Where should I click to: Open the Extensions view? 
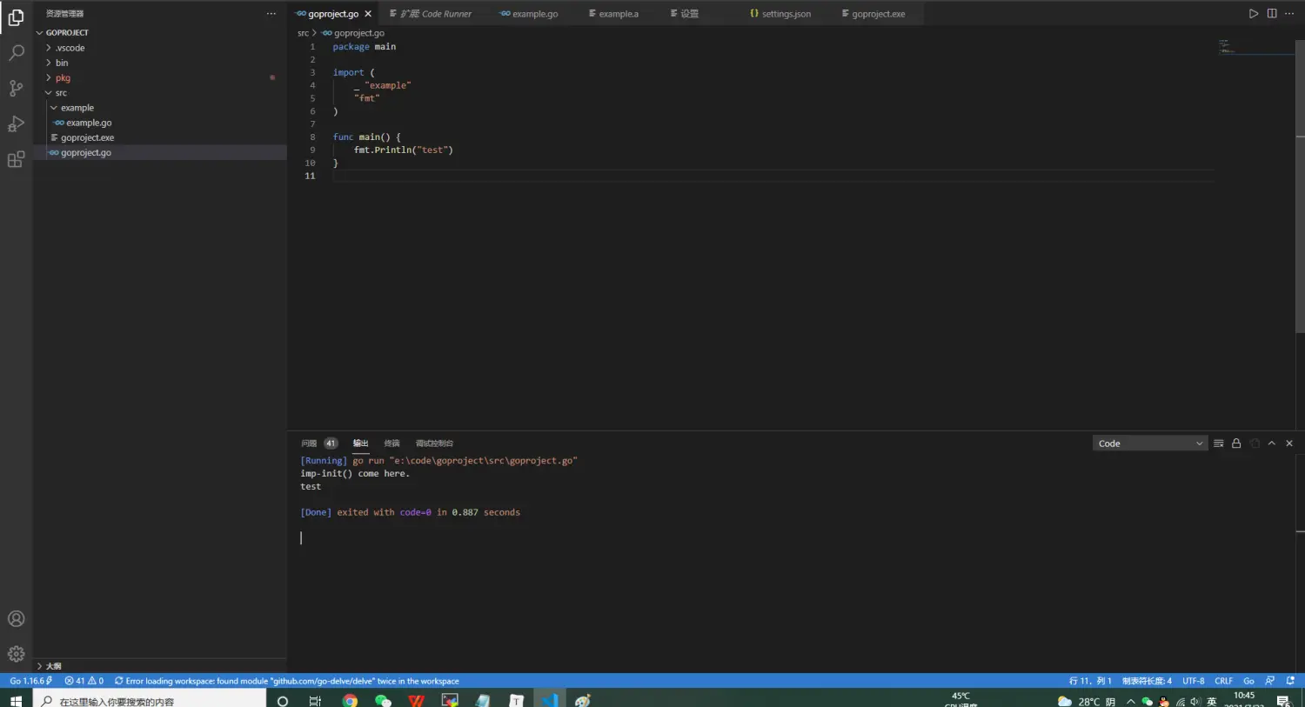[x=16, y=159]
